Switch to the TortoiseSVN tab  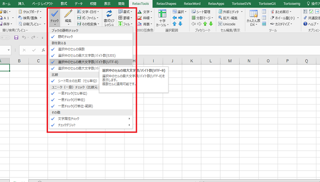click(x=241, y=4)
